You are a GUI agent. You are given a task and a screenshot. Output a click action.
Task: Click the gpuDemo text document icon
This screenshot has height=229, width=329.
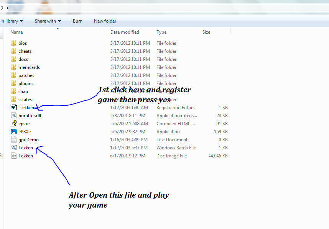pos(14,139)
